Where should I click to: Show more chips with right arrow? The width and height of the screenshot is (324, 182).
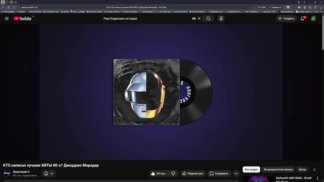(314, 170)
